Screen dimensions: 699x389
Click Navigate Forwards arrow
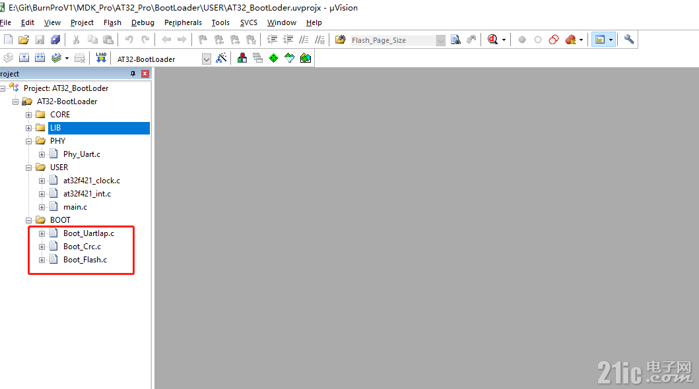pyautogui.click(x=182, y=40)
